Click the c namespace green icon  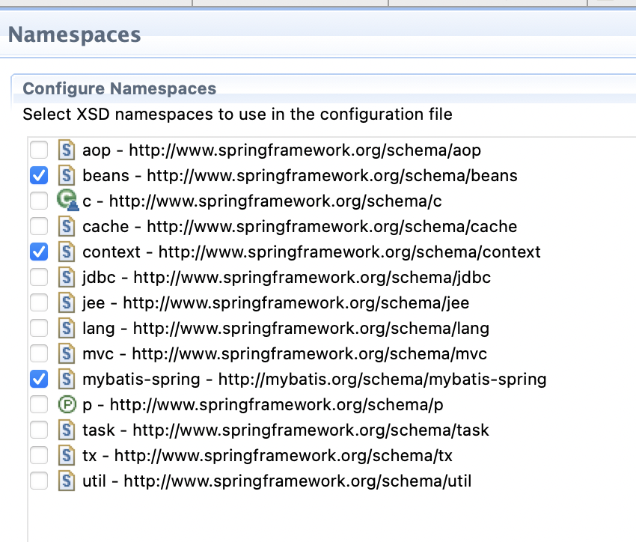pyautogui.click(x=67, y=201)
